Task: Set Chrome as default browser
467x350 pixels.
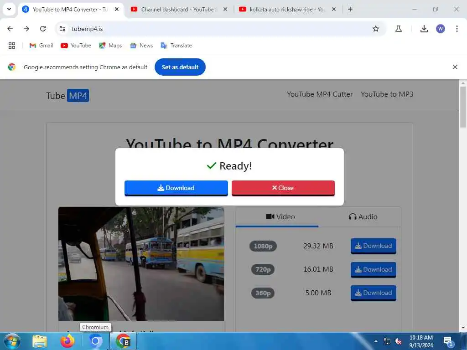Action: pyautogui.click(x=180, y=67)
